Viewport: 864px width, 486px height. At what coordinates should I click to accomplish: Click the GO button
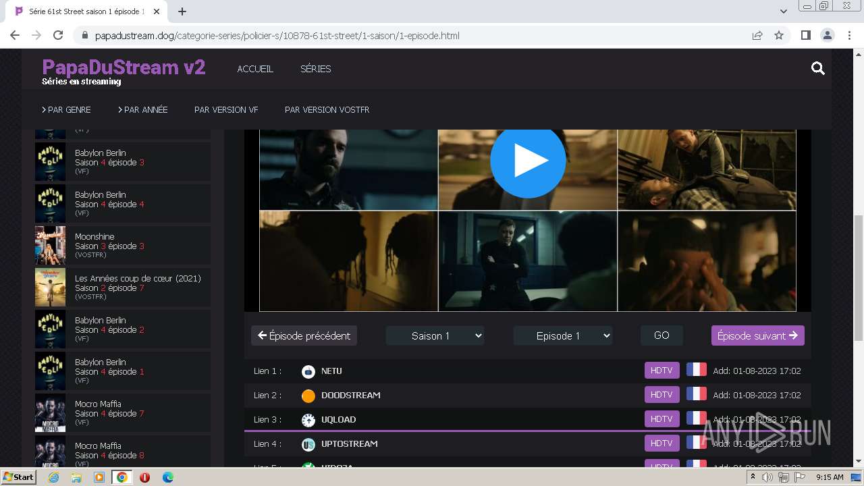tap(661, 335)
